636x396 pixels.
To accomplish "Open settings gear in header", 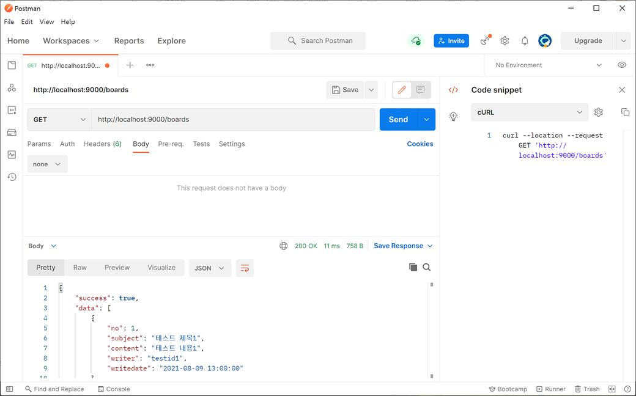I will pyautogui.click(x=505, y=40).
